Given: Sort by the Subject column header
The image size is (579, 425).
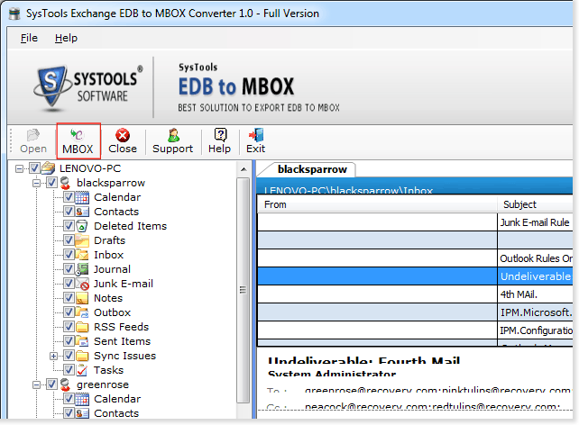Looking at the screenshot, I should (x=519, y=204).
